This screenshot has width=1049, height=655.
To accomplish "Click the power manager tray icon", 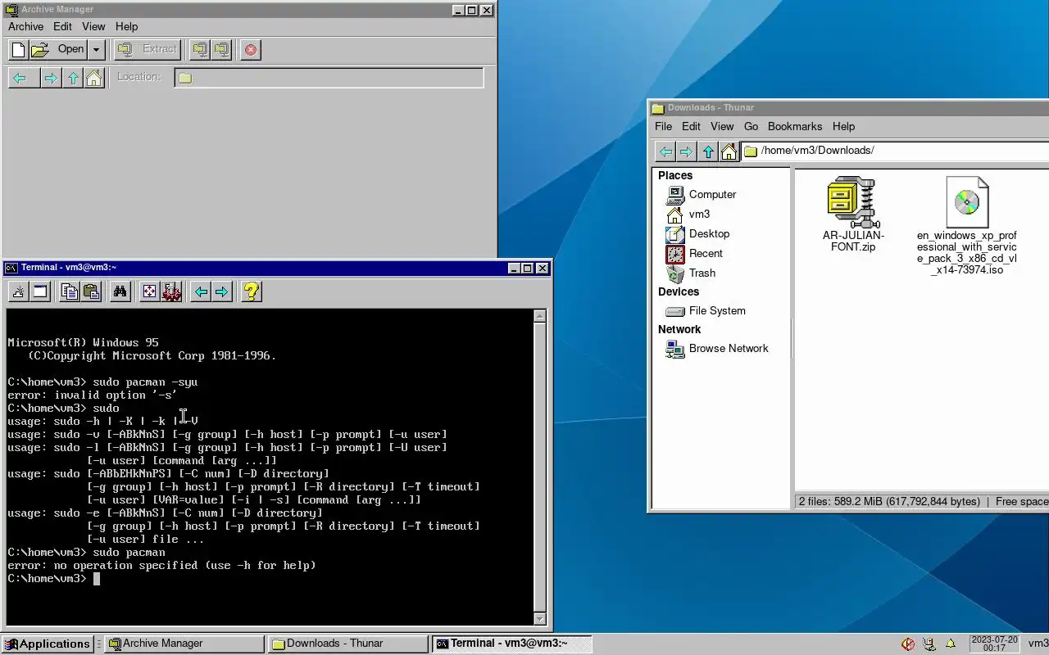I will point(908,644).
